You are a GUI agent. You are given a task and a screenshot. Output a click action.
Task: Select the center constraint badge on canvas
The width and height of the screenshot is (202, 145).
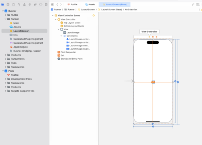pos(153,82)
